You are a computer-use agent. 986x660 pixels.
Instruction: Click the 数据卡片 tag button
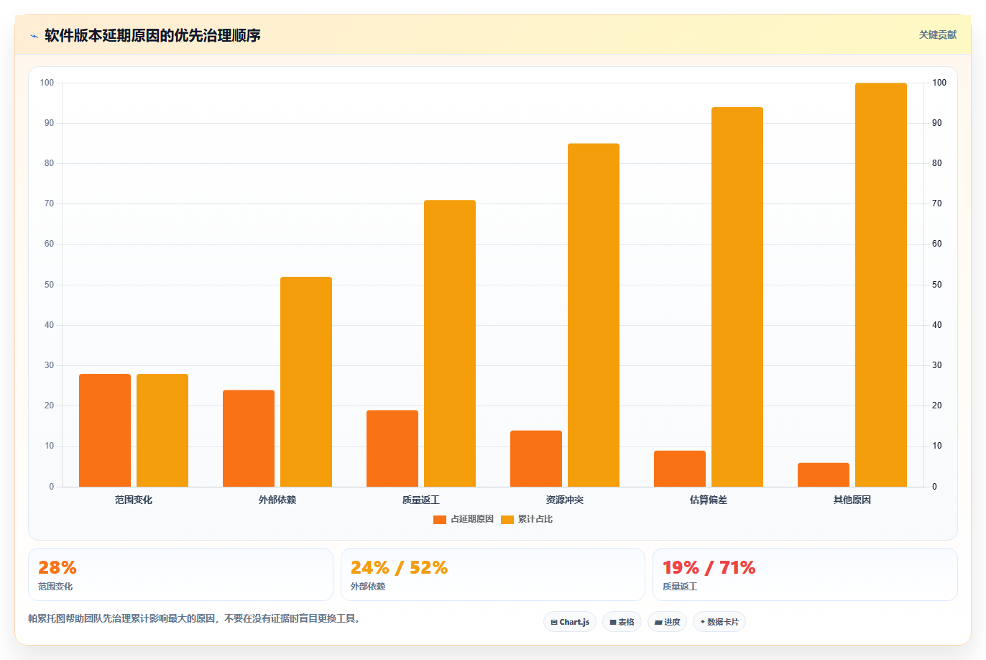719,622
